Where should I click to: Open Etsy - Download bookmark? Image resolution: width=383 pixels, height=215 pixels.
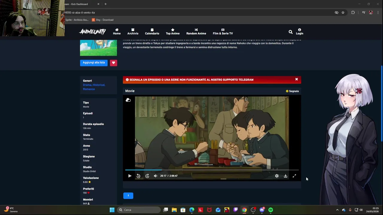(103, 20)
